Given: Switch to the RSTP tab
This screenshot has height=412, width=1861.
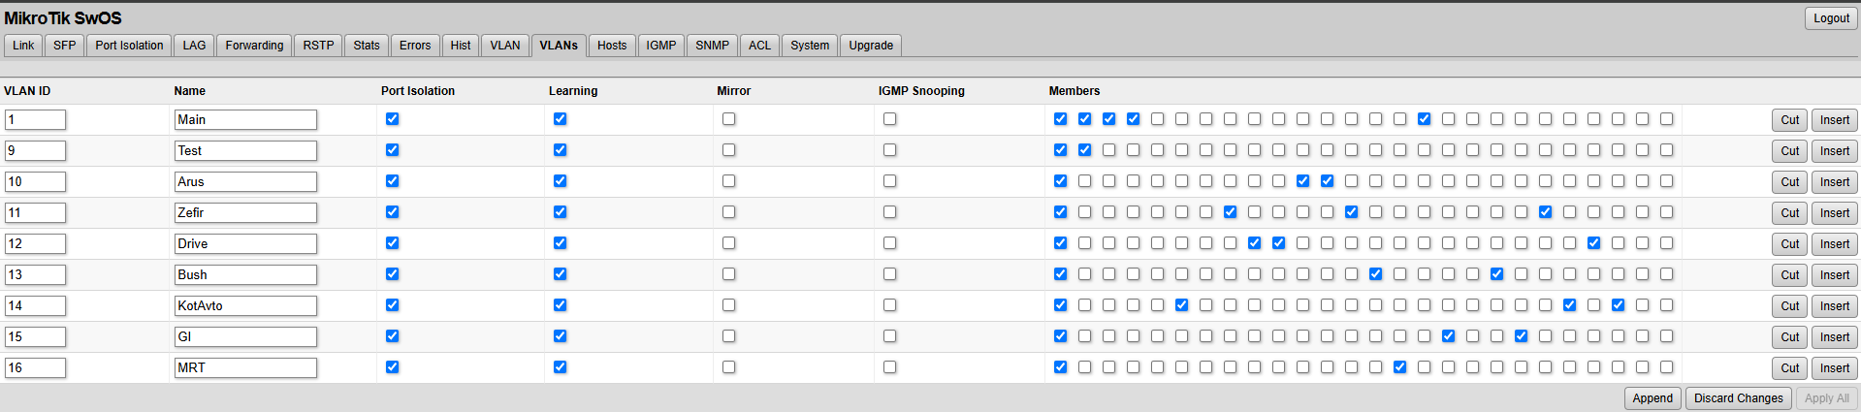Looking at the screenshot, I should click(x=318, y=46).
